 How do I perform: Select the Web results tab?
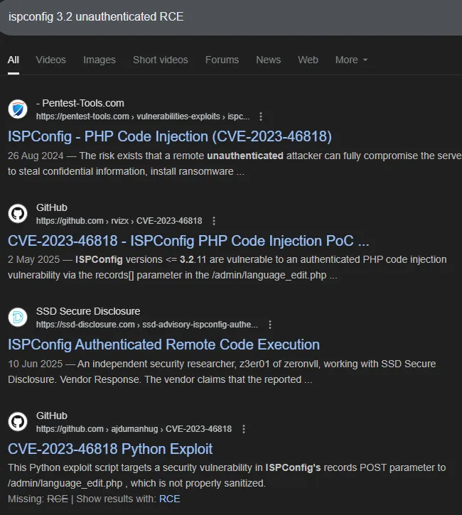point(308,60)
